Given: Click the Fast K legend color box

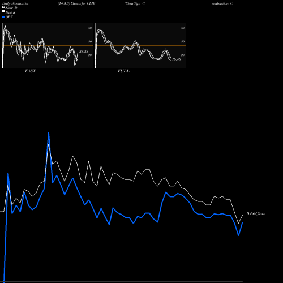Looking at the screenshot, I should tap(3, 12).
